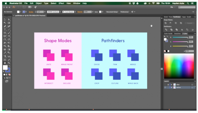198x113 pixels.
Task: Click the Document Setup button
Action: point(112,12)
